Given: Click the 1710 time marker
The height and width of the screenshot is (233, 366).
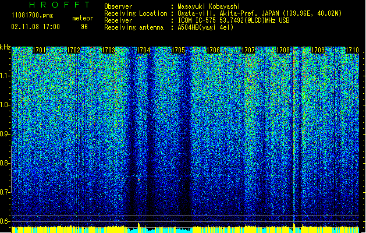Looking at the screenshot, I should tap(352, 50).
